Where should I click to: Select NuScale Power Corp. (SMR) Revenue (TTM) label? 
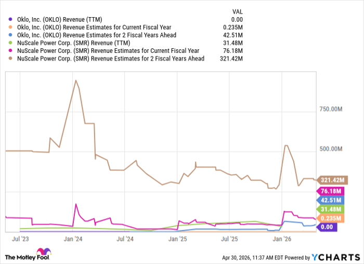pyautogui.click(x=74, y=43)
